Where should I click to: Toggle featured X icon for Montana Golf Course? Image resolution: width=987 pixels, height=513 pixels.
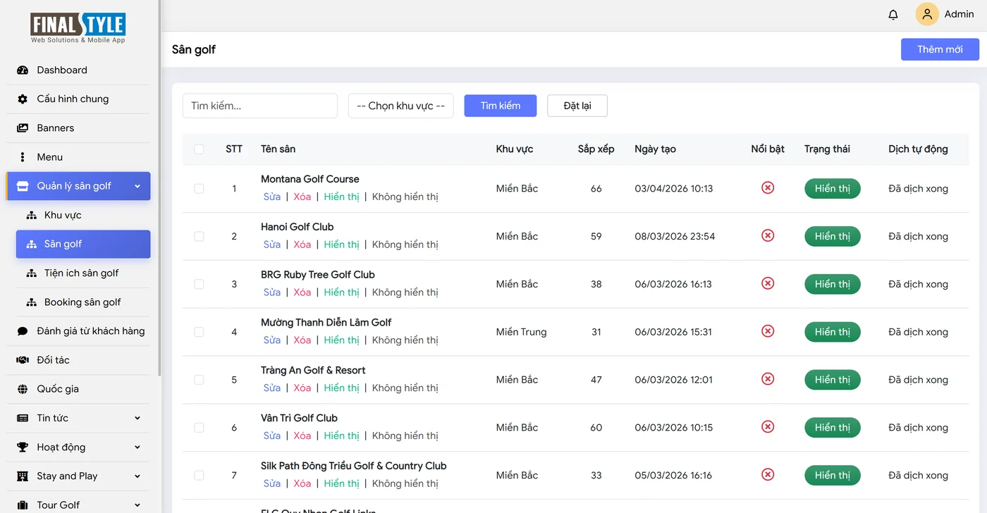pos(768,187)
